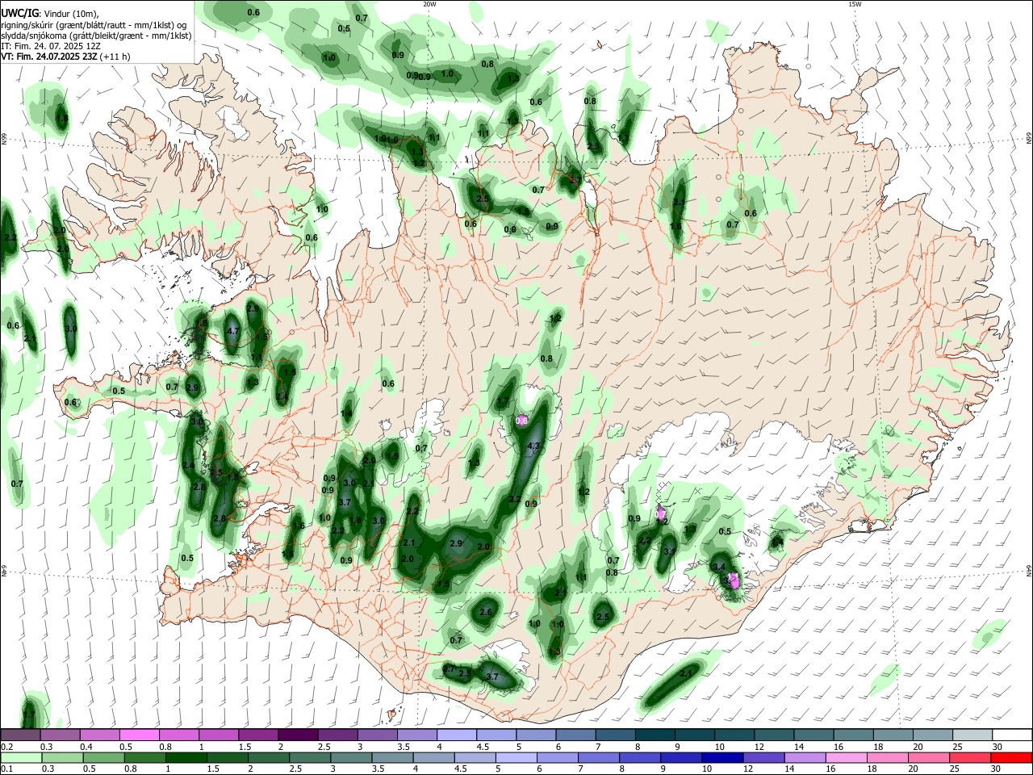The image size is (1033, 775).
Task: Click the 25–30 crimson rain legend swatch
Action: (969, 757)
